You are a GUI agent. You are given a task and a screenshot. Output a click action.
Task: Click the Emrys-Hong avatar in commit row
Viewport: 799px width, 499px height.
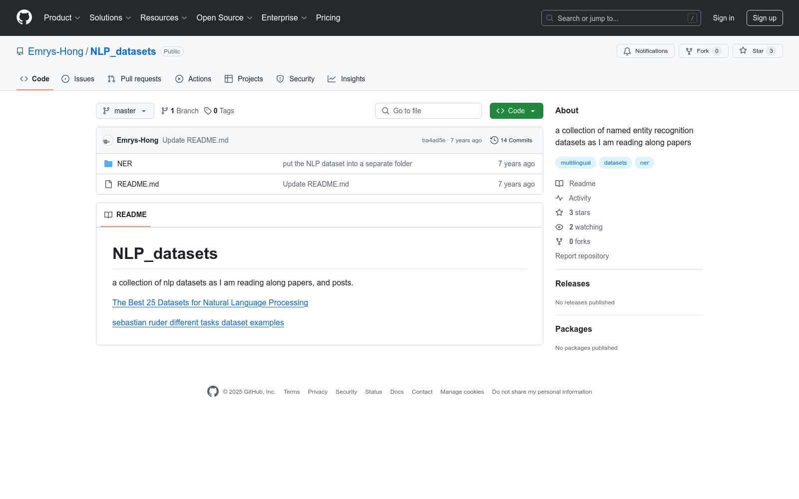pos(107,140)
